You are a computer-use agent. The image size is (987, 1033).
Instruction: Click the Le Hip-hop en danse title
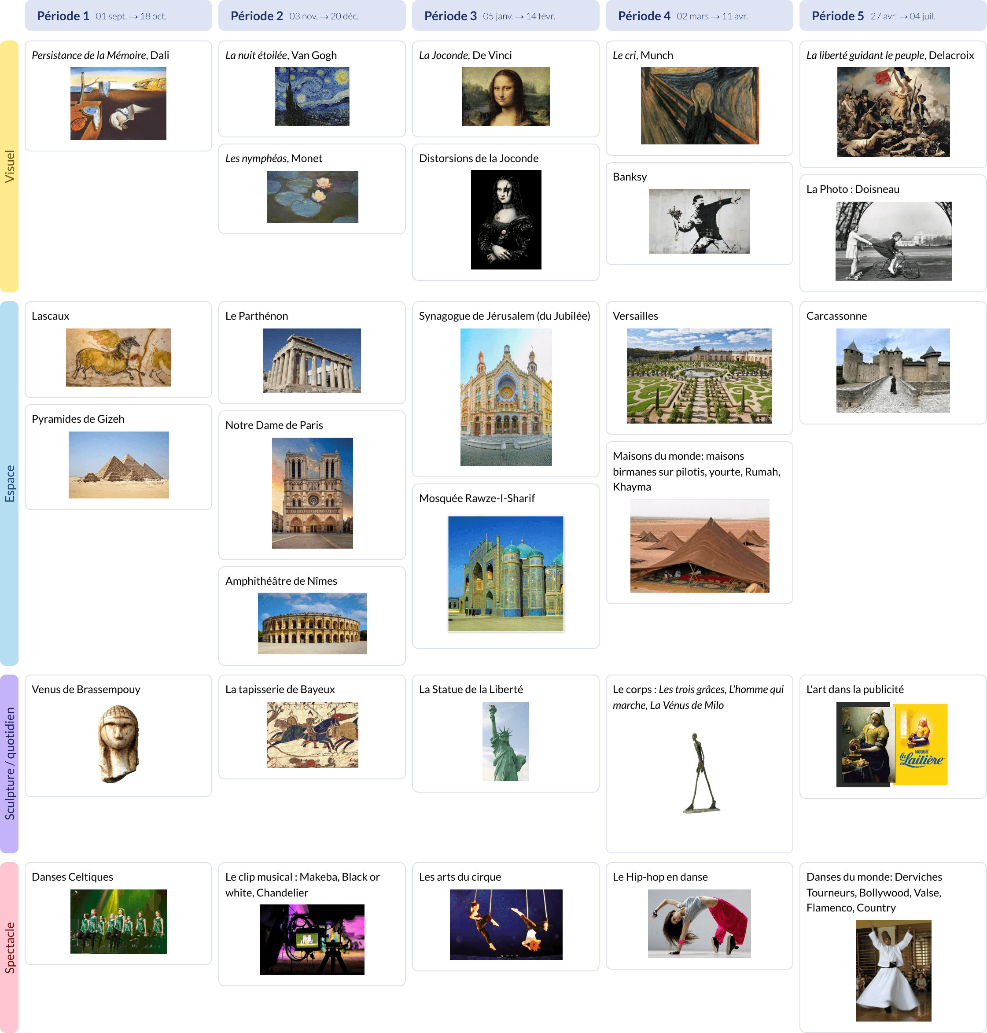pos(660,876)
